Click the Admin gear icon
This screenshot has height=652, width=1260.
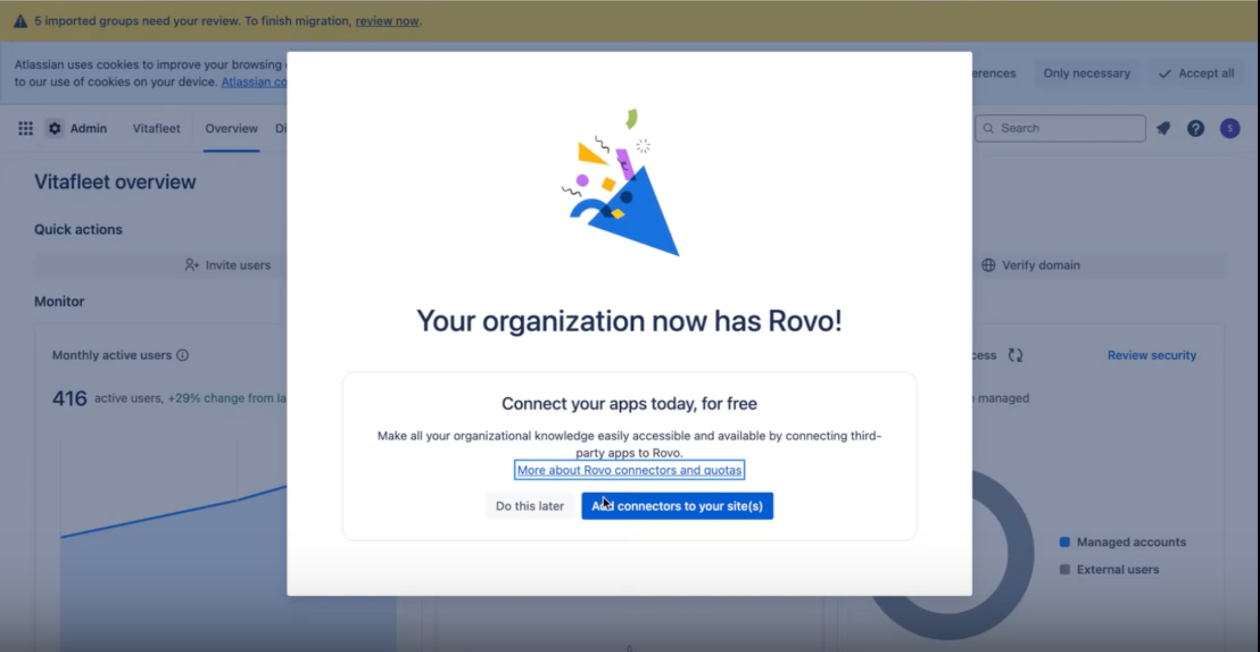[55, 128]
